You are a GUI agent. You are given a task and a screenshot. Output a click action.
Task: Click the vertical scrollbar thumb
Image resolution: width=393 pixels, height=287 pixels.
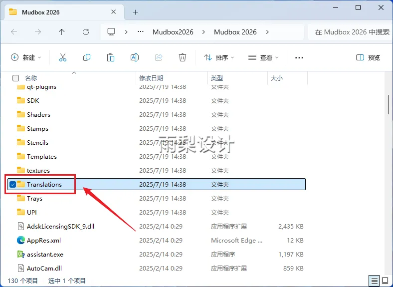tap(389, 104)
